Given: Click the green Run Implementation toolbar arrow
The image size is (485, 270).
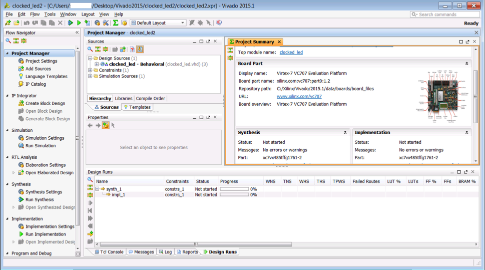Looking at the screenshot, I should [x=79, y=23].
